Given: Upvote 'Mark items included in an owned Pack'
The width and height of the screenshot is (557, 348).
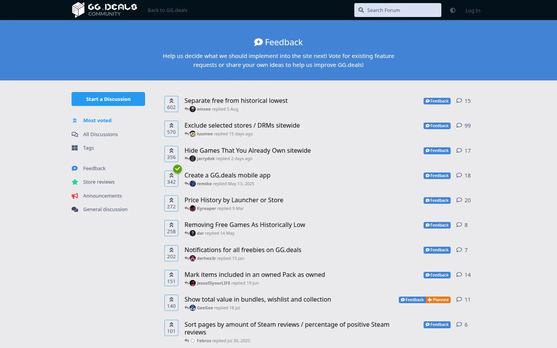Looking at the screenshot, I should point(171,278).
